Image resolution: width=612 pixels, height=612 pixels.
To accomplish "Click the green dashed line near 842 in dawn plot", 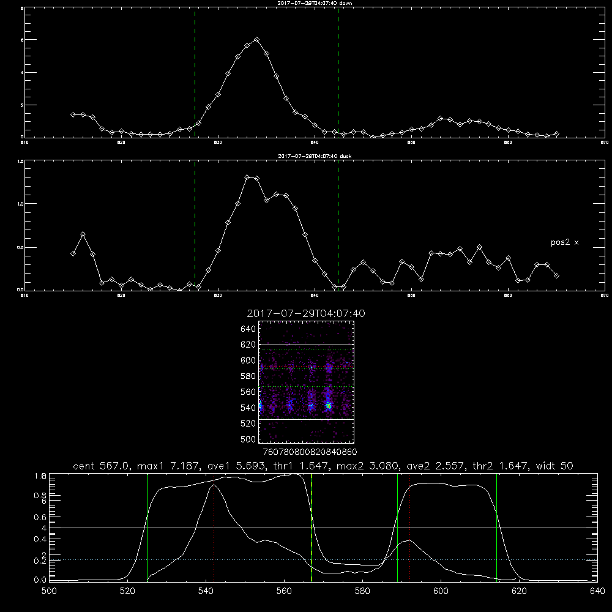I will (x=338, y=72).
